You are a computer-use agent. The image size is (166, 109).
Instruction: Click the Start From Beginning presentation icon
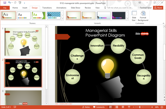(20, 3)
